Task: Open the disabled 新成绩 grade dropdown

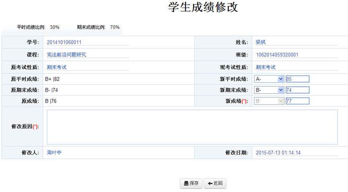Action: 269,101
